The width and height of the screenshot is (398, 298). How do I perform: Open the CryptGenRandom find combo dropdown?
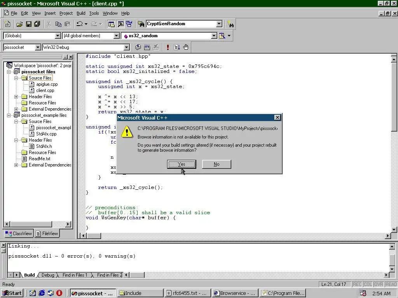pos(219,24)
